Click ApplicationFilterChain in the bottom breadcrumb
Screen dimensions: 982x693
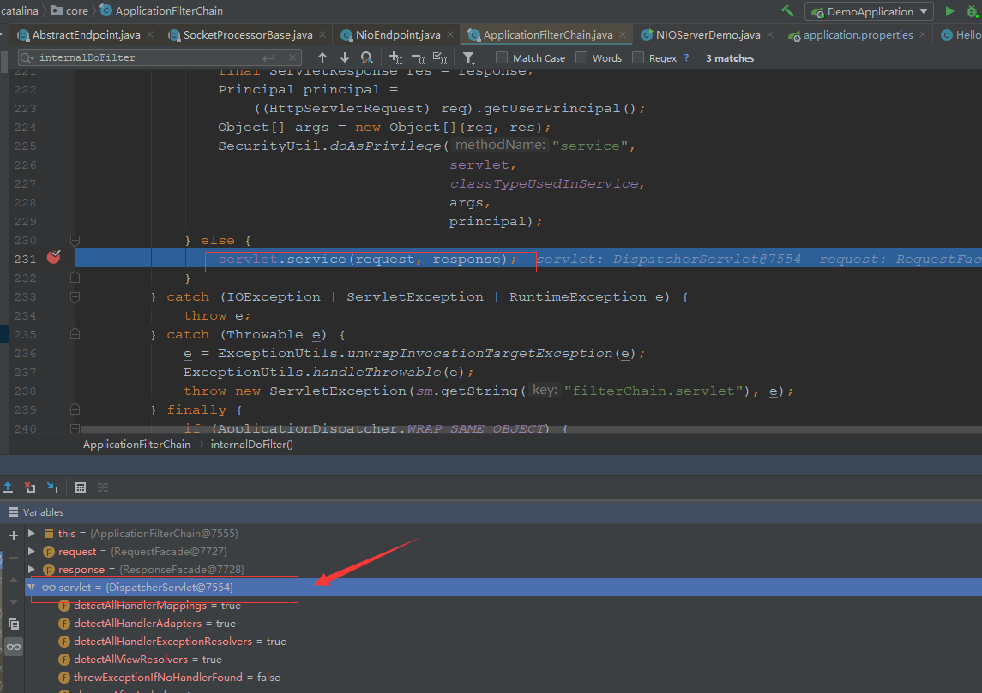point(136,445)
